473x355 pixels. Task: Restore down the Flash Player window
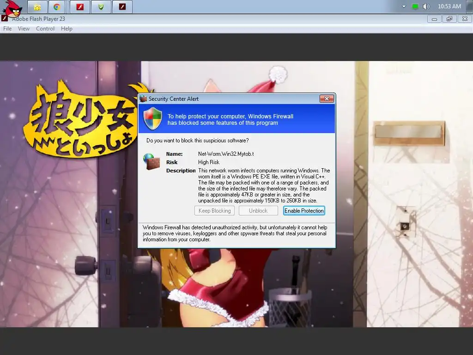(449, 19)
